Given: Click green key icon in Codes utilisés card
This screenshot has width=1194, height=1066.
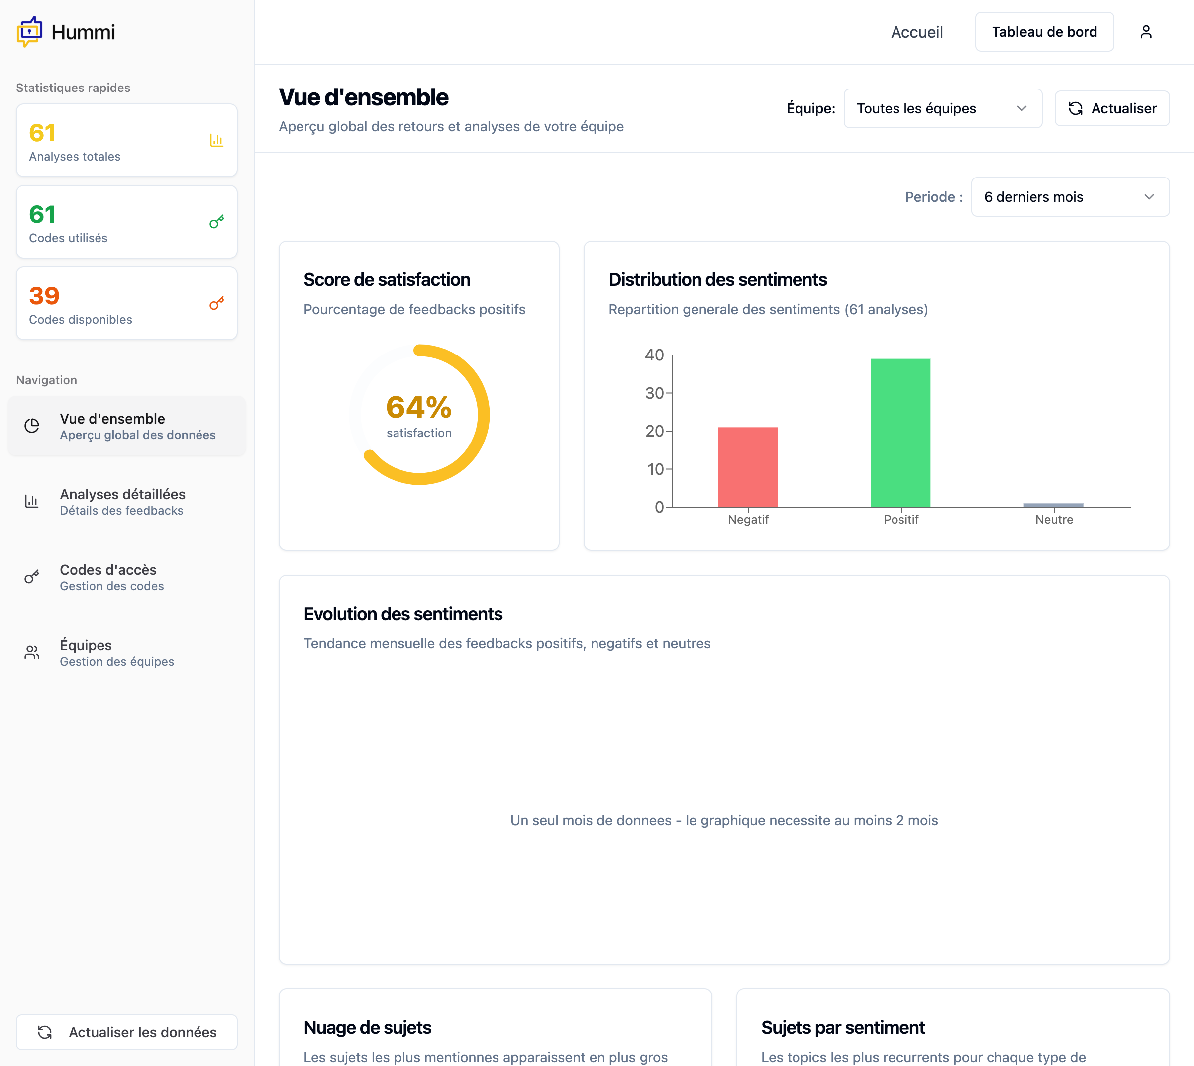Looking at the screenshot, I should tap(216, 222).
